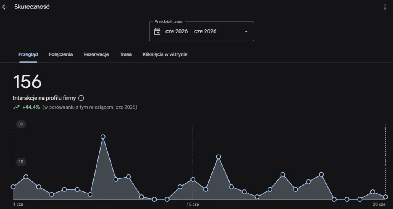Click the +44,4% comparison text
Image resolution: width=393 pixels, height=209 pixels.
click(31, 107)
